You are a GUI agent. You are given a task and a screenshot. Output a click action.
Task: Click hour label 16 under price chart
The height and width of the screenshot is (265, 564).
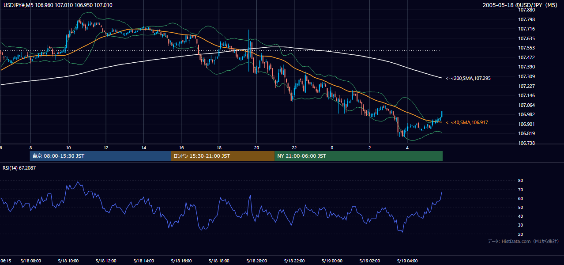pyautogui.click(x=181, y=148)
